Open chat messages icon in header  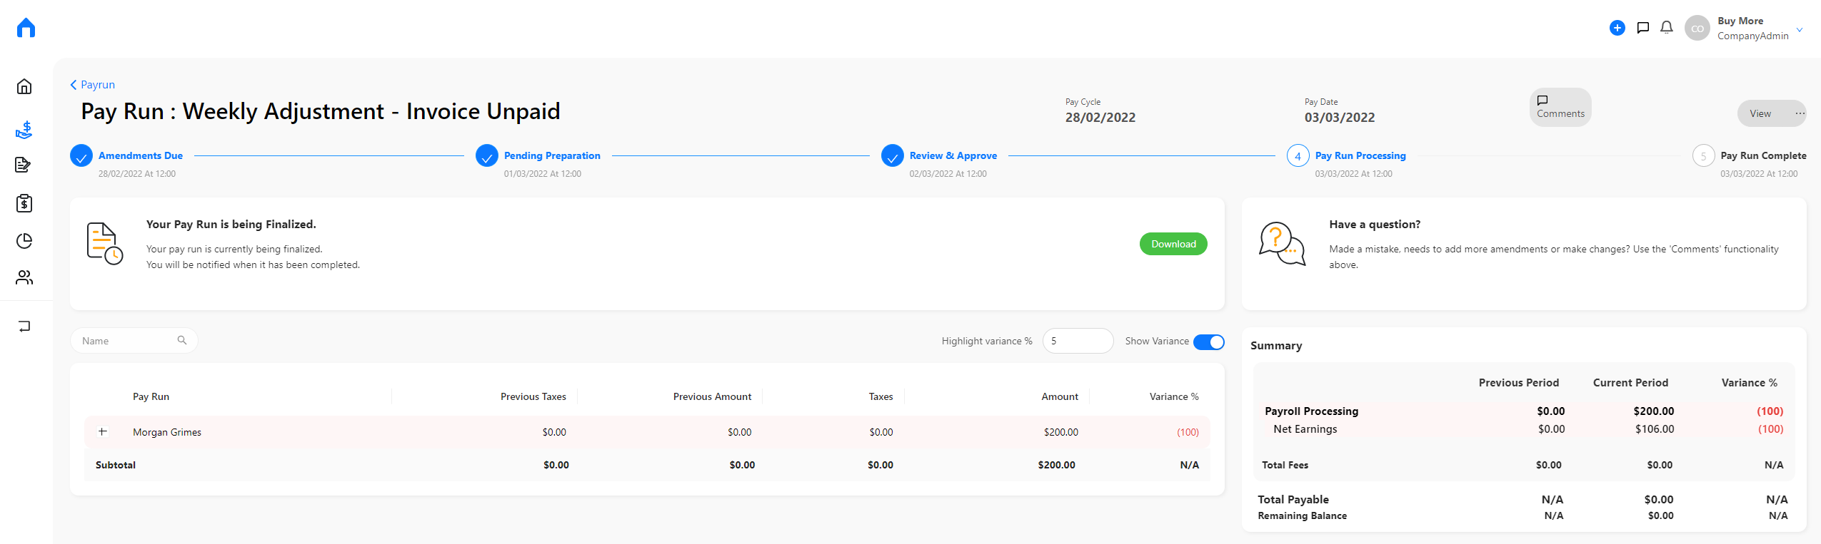(1643, 28)
